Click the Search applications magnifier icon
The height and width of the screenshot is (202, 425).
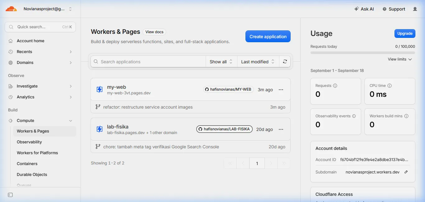coord(96,62)
